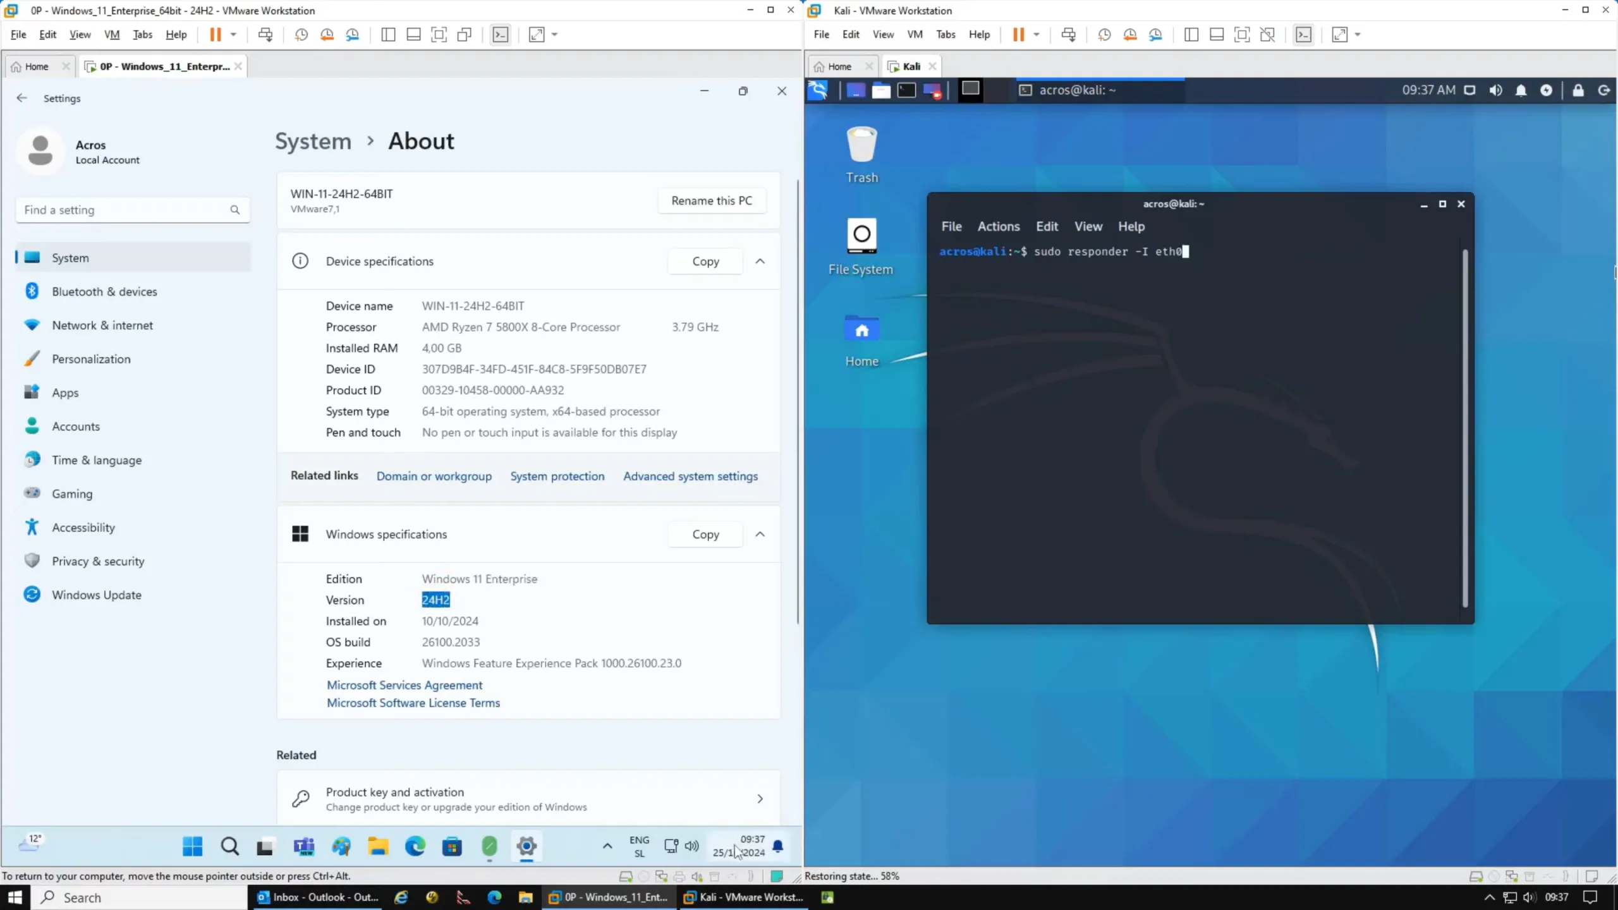
Task: Open console view in Windows VM toolbar
Action: (501, 35)
